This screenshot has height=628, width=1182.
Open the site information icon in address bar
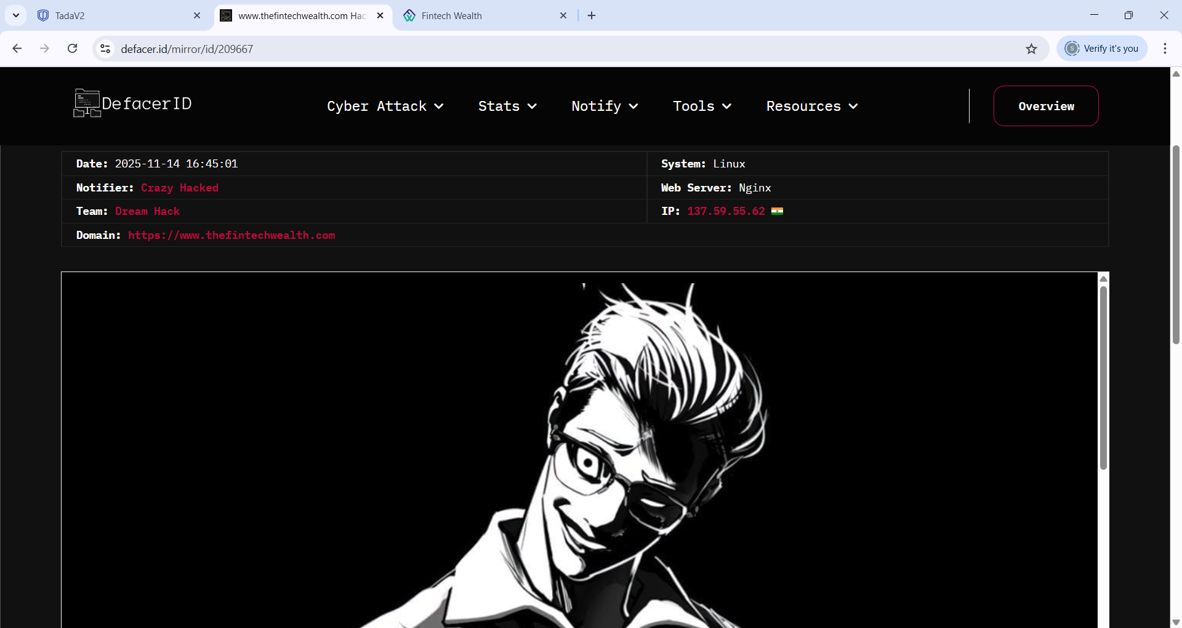[x=105, y=49]
